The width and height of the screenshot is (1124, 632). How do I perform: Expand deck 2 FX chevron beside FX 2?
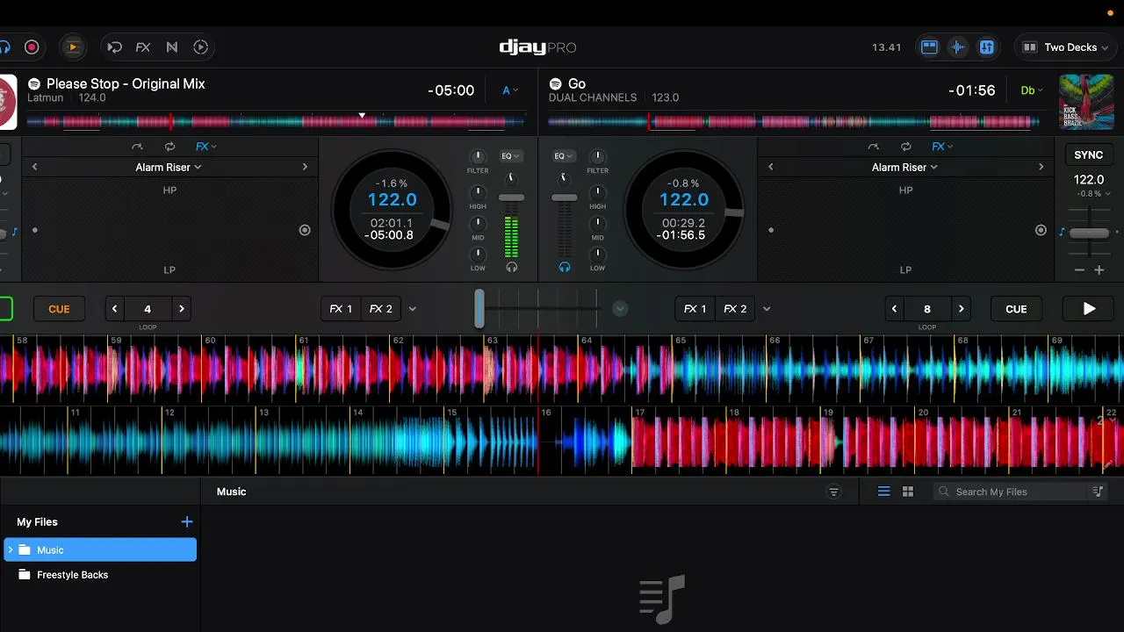pyautogui.click(x=767, y=309)
